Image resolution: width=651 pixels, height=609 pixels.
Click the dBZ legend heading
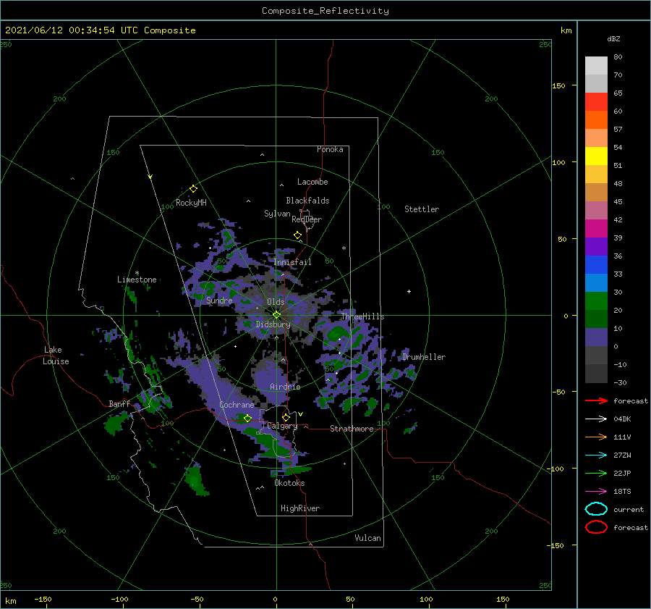[x=613, y=38]
